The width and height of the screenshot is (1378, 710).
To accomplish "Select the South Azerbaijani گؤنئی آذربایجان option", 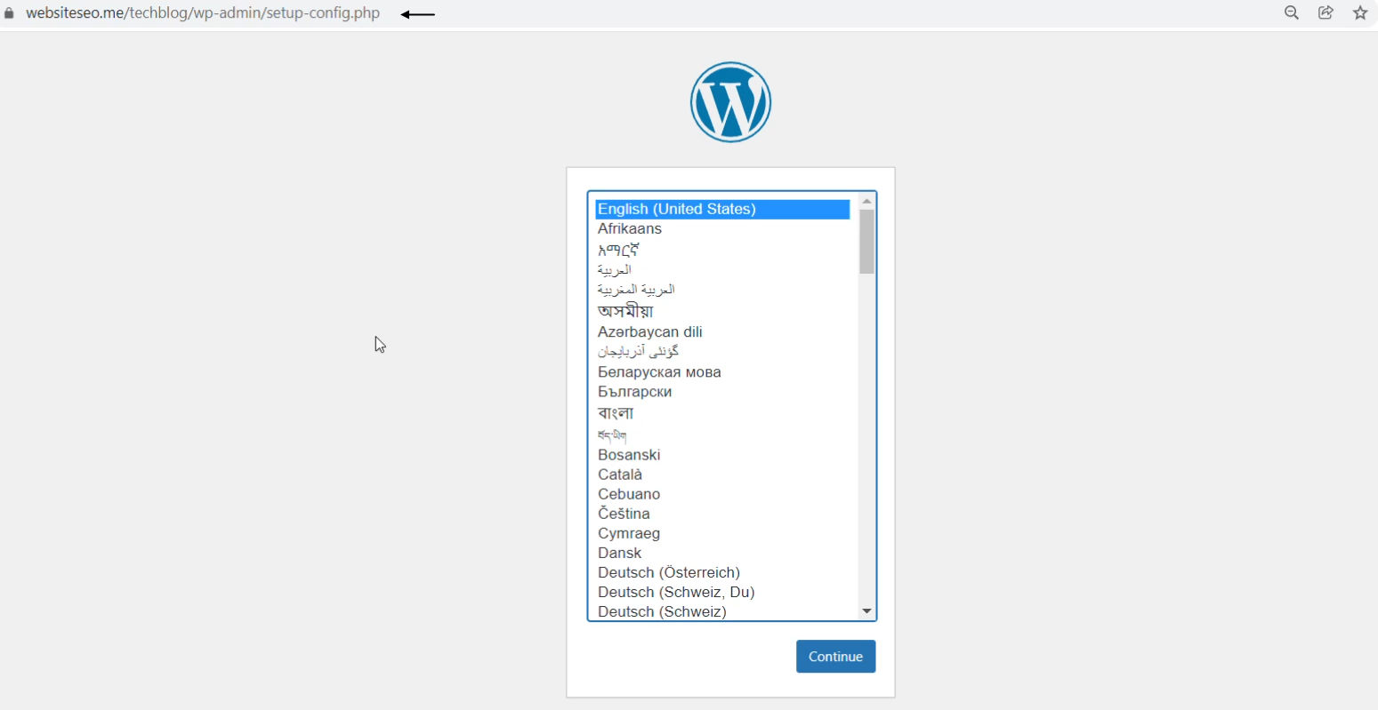I will click(722, 351).
